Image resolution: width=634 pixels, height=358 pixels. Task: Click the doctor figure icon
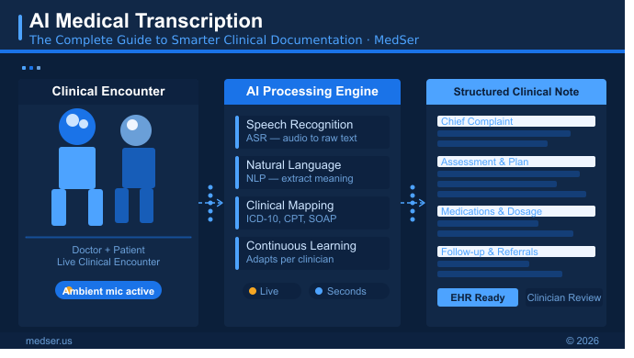[77, 167]
